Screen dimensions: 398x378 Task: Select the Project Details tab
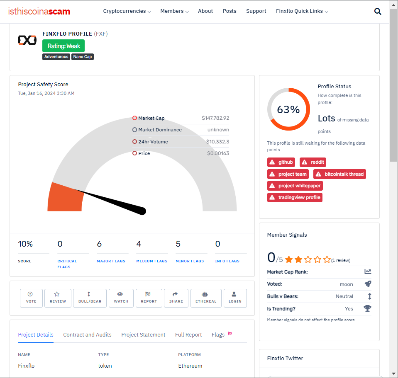36,334
